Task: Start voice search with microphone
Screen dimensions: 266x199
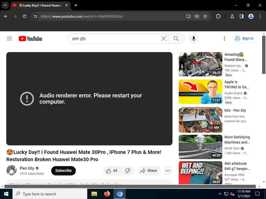Action: click(194, 39)
